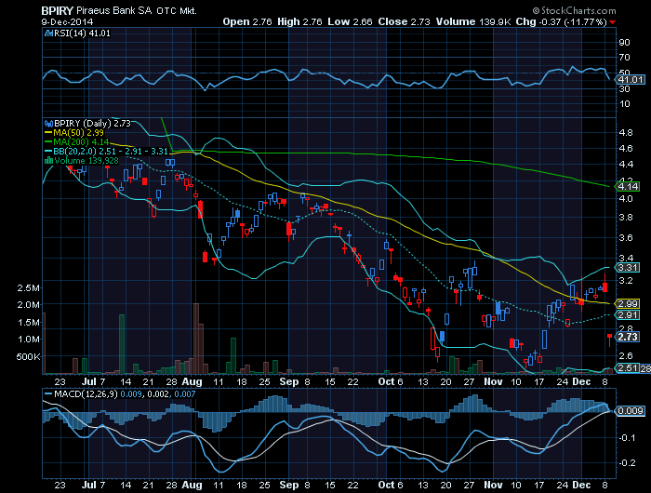Click the 'High 2.76' quote value
This screenshot has height=493, width=651.
pyautogui.click(x=299, y=22)
